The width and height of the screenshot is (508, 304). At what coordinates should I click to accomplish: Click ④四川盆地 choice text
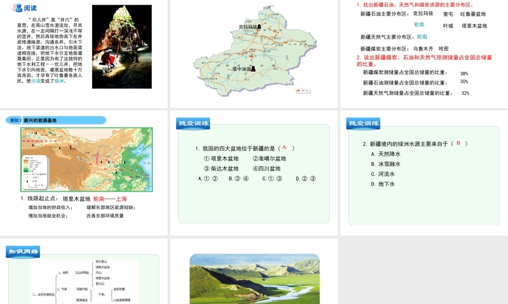267,169
